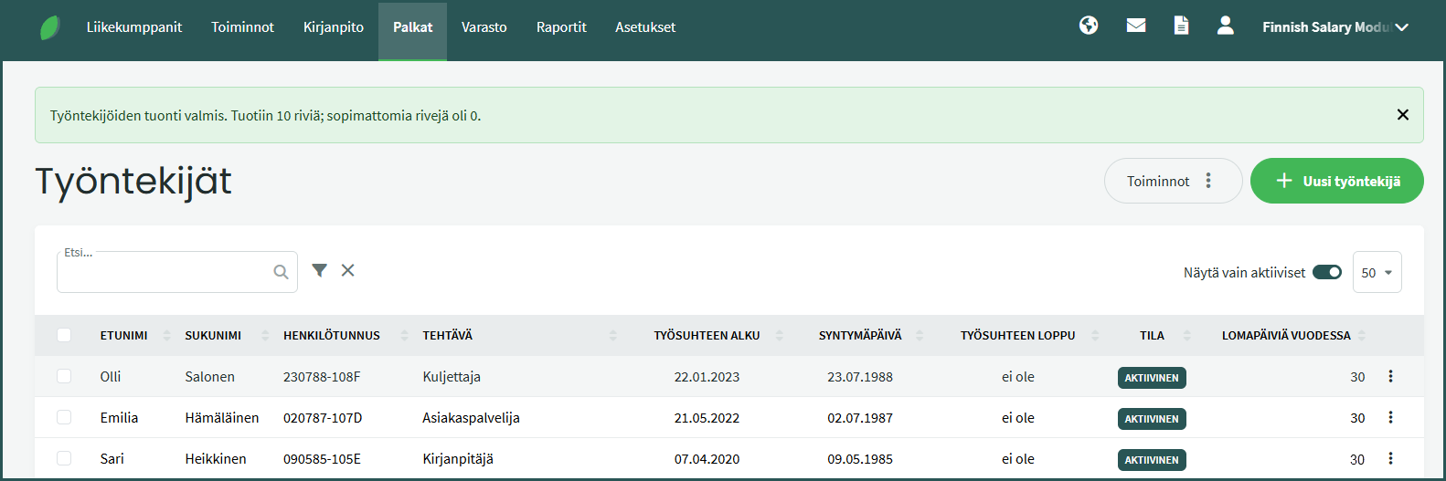
Task: Open the Toiminnot actions dropdown button
Action: click(1172, 181)
